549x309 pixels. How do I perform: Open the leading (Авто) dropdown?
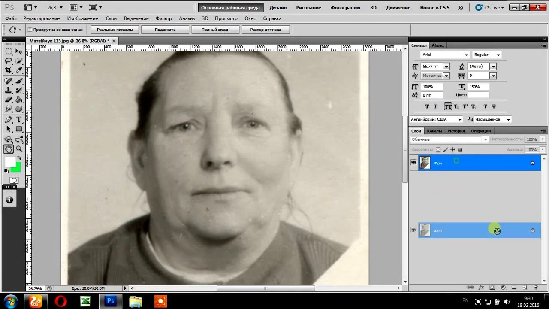coord(493,67)
